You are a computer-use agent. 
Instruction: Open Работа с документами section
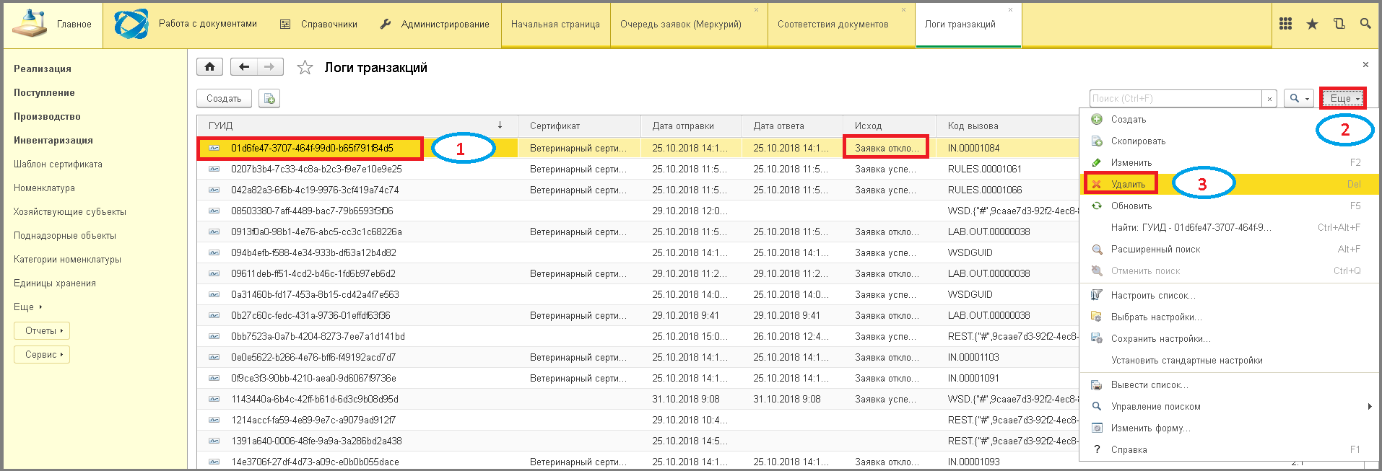186,24
